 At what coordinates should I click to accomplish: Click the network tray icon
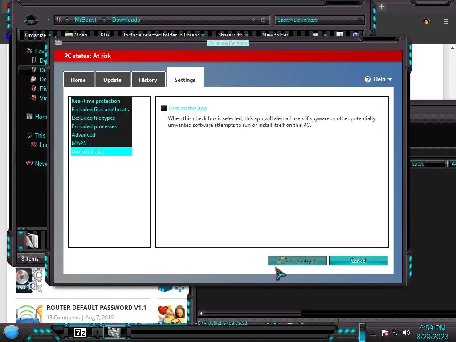pos(395,332)
